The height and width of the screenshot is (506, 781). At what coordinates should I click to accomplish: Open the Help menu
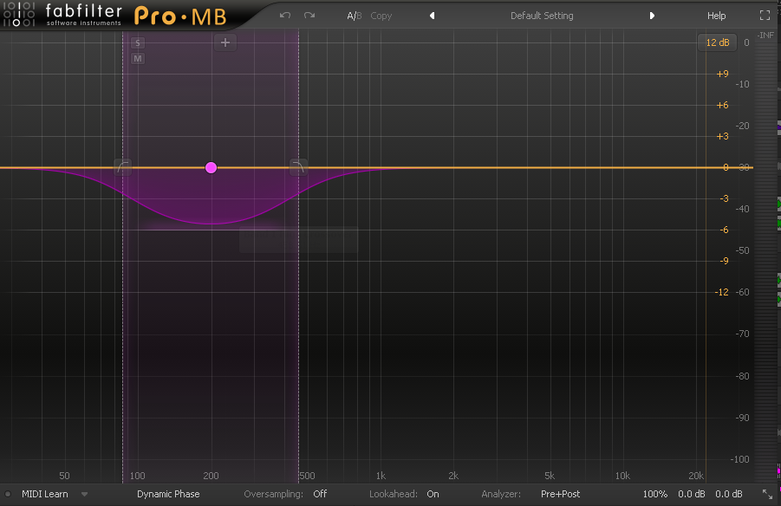click(x=716, y=15)
